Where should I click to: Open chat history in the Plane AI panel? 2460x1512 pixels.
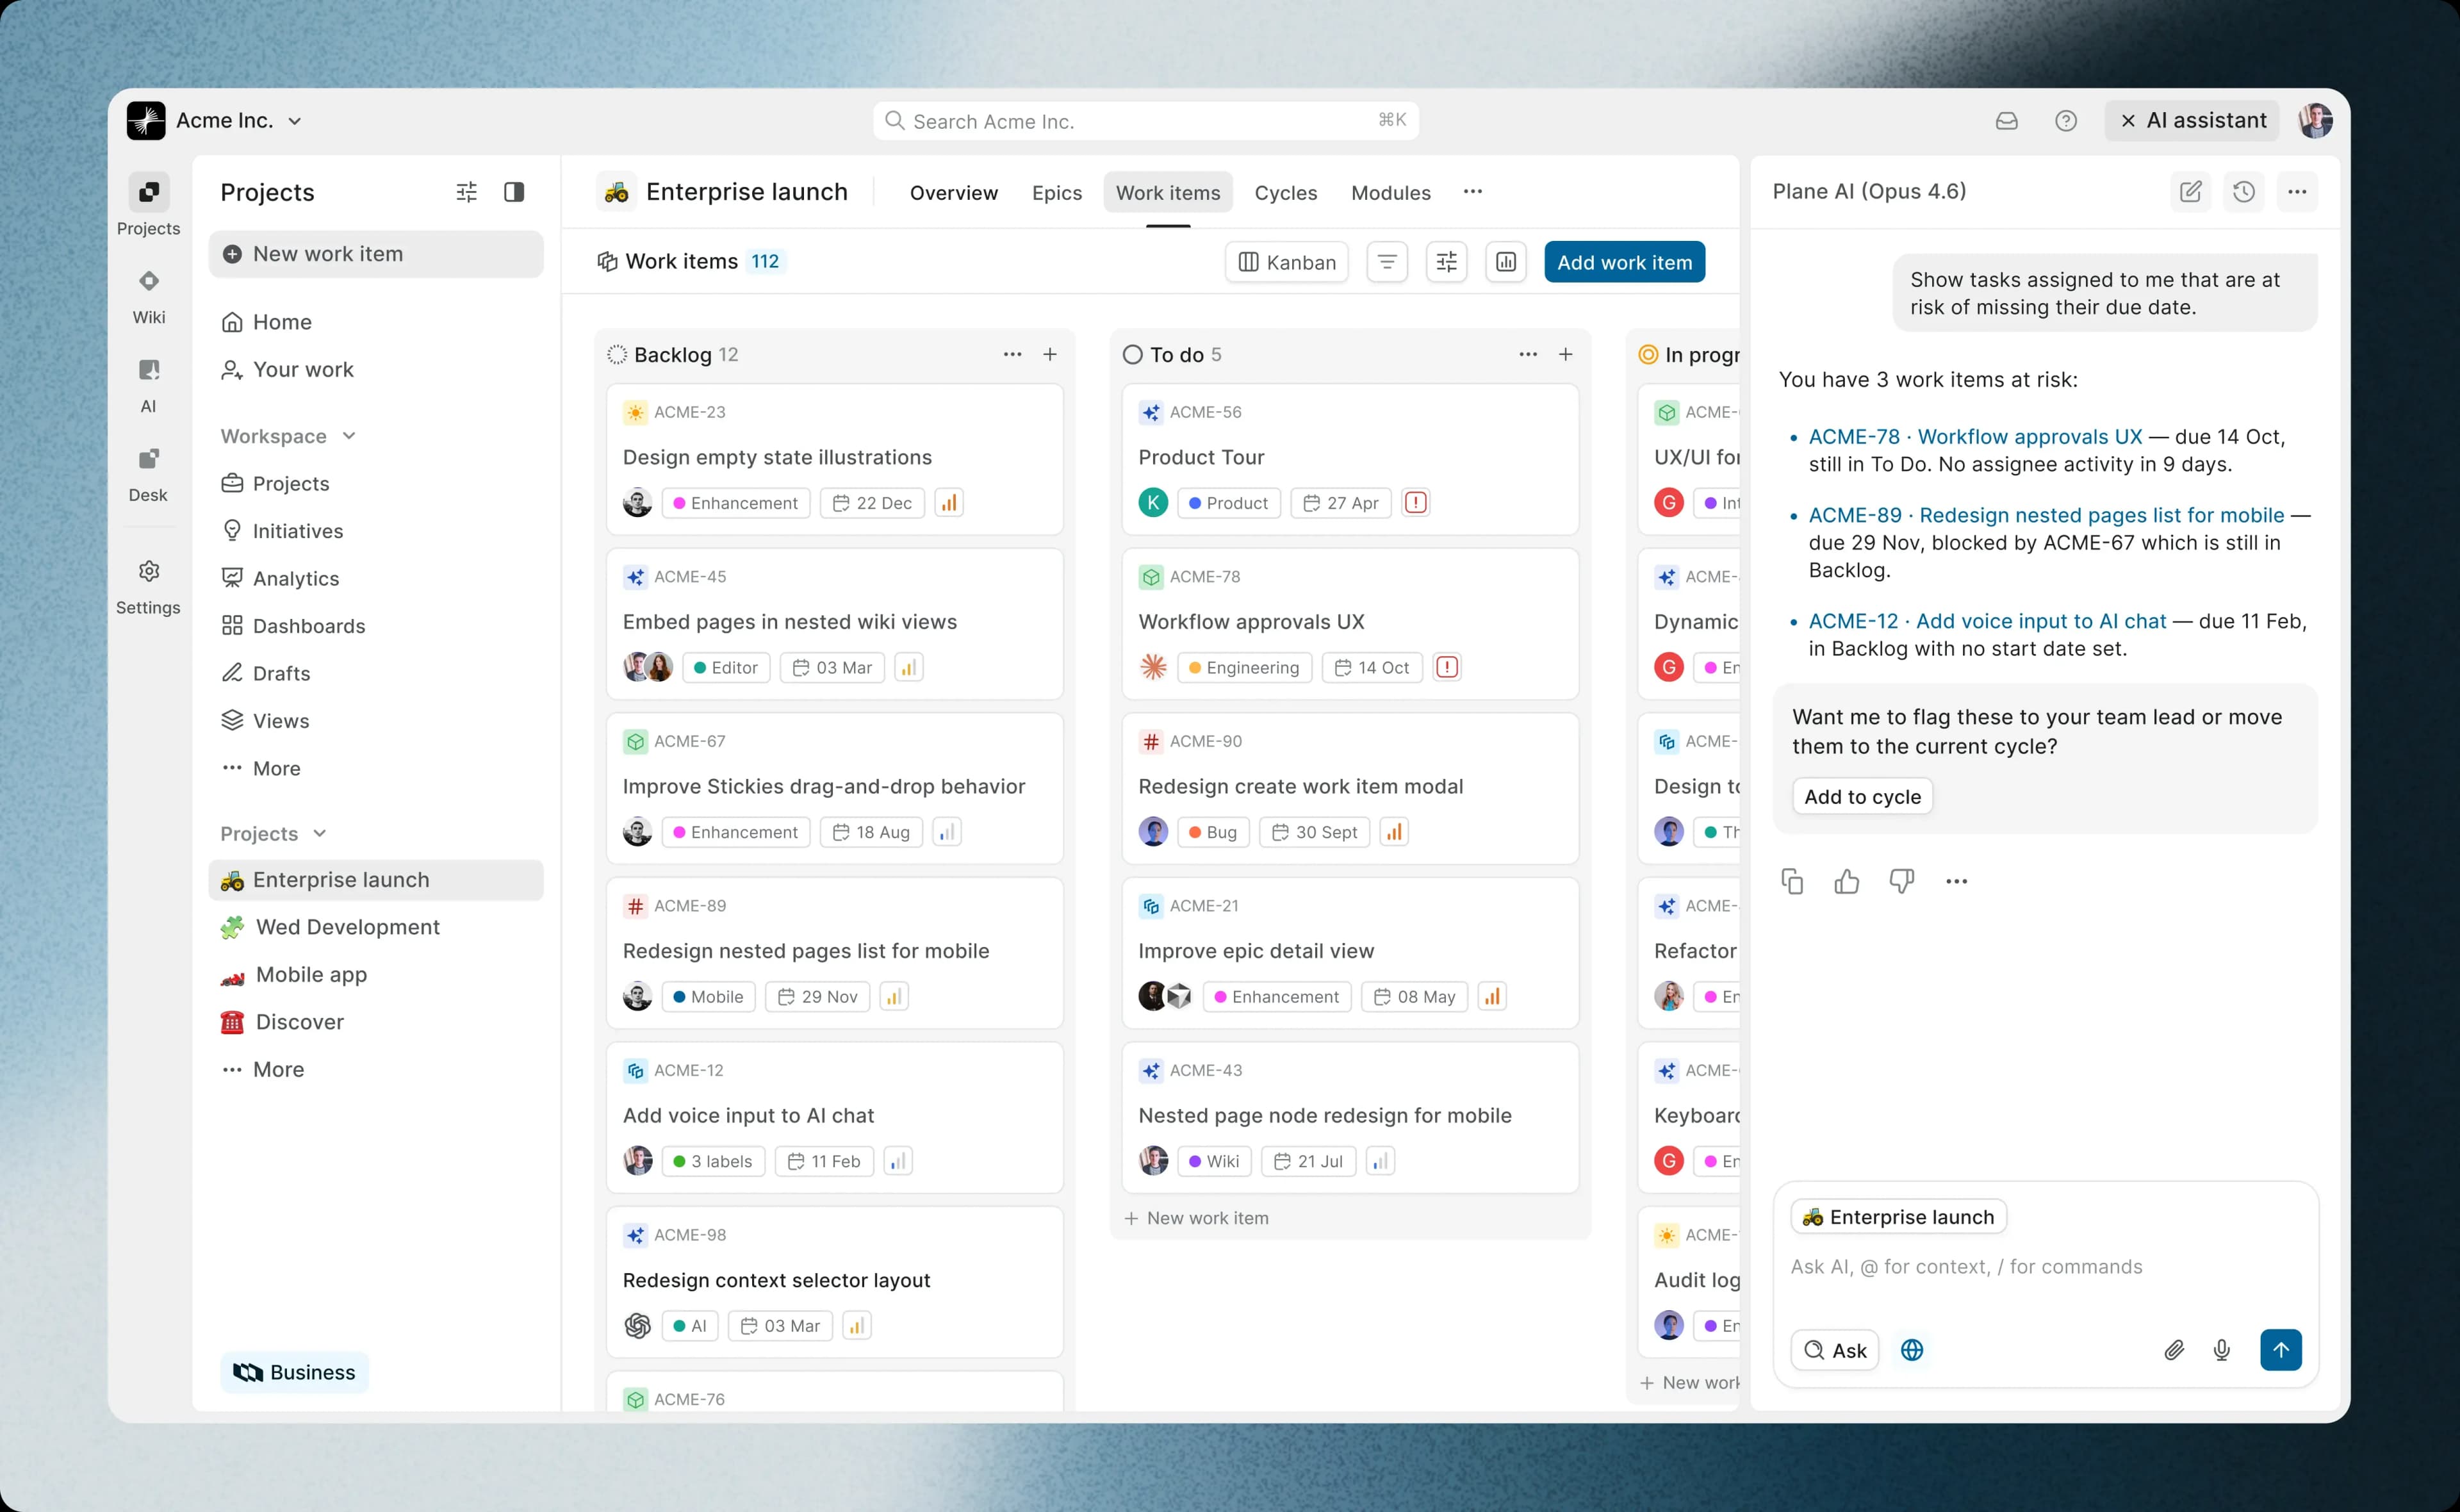click(x=2243, y=191)
